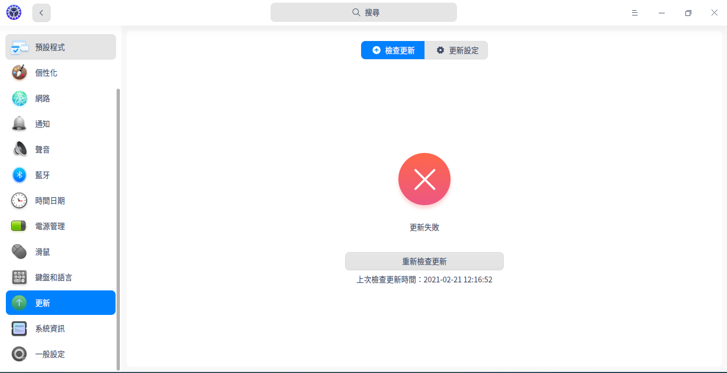Click the 電源管理 battery icon
This screenshot has height=373, width=727.
(20, 226)
